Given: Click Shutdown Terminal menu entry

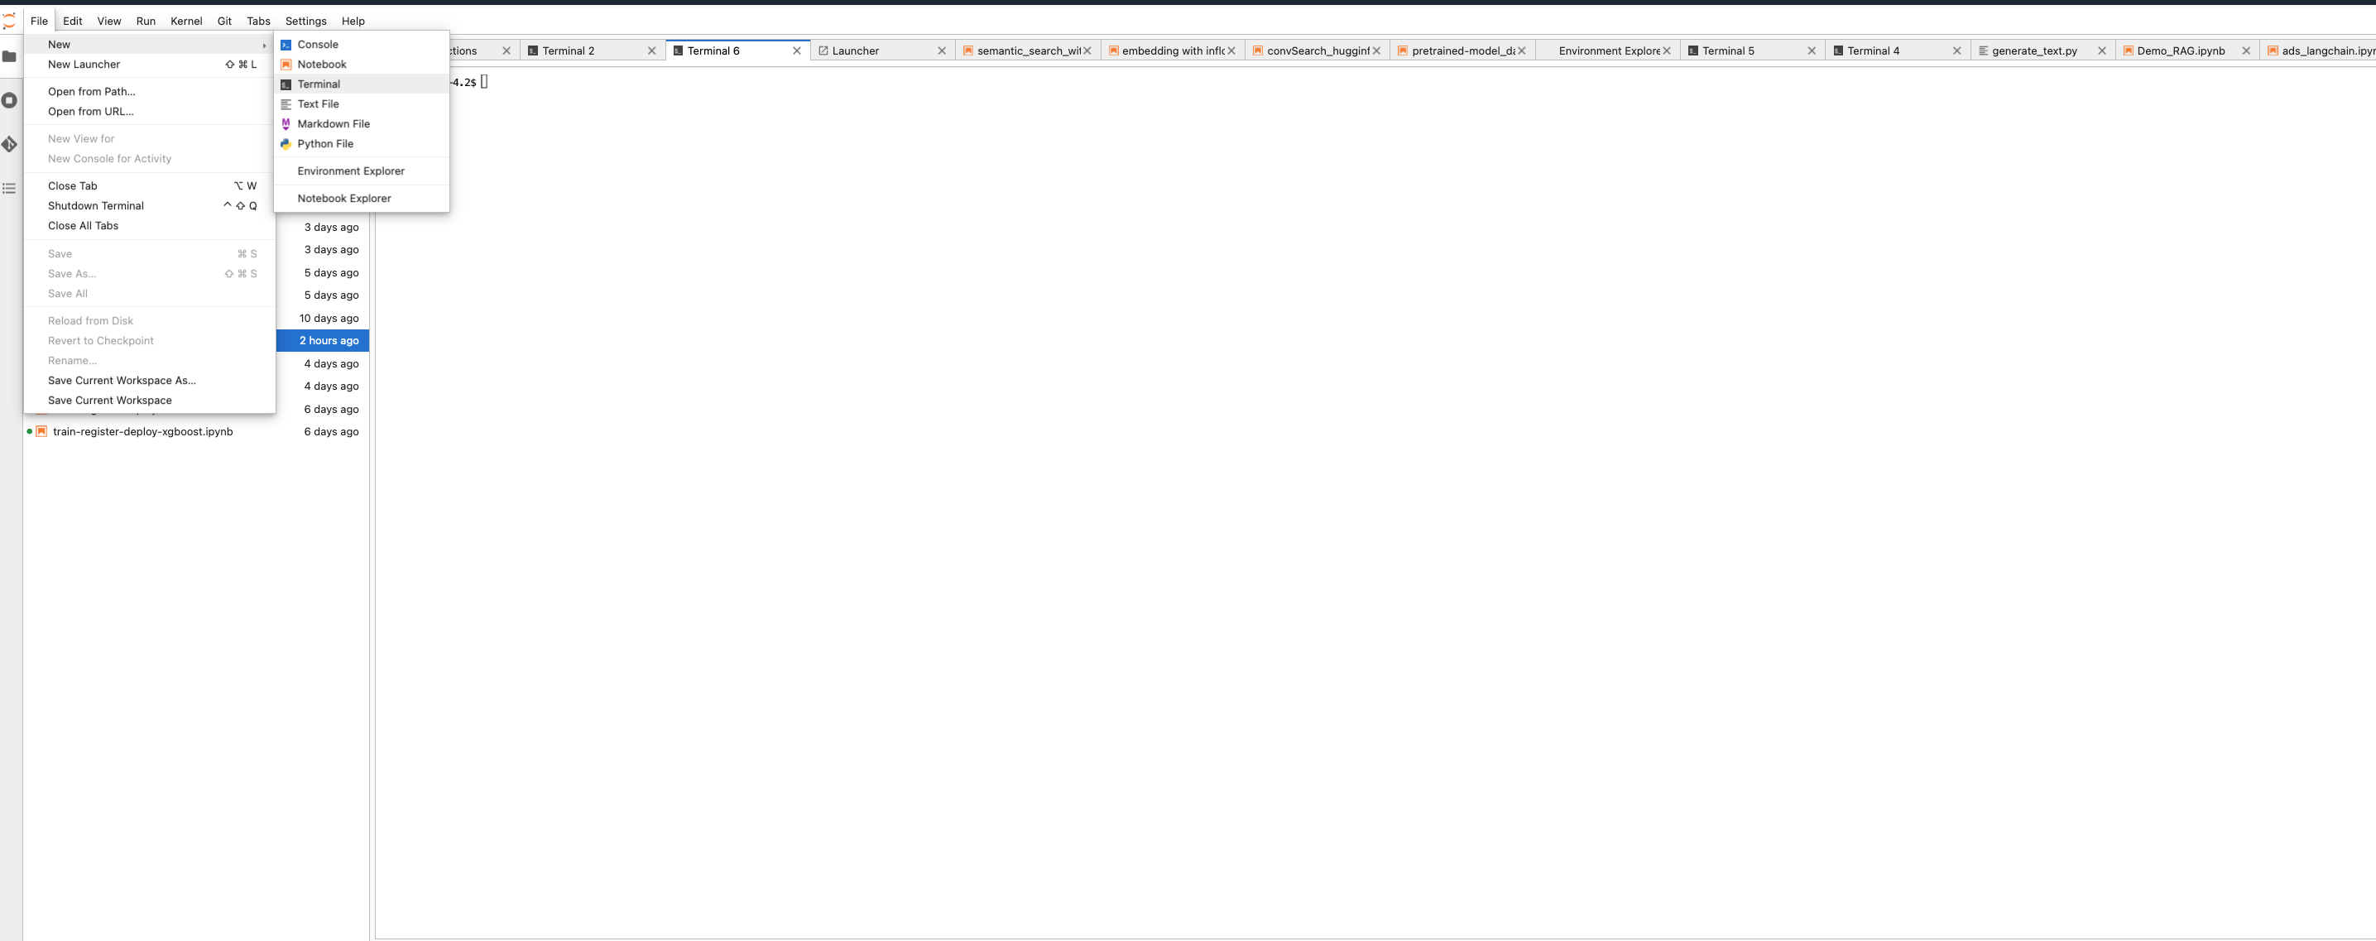Looking at the screenshot, I should click(x=95, y=206).
